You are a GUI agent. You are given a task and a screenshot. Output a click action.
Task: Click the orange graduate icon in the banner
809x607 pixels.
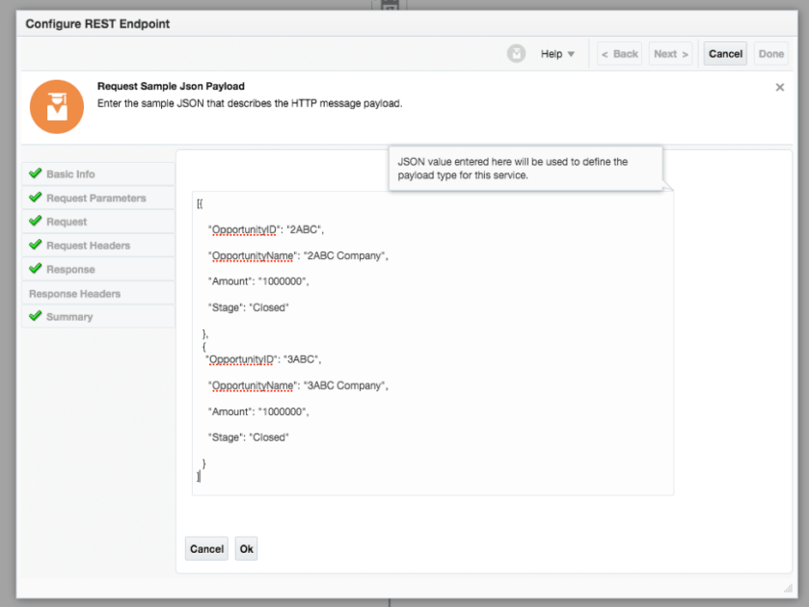coord(57,107)
